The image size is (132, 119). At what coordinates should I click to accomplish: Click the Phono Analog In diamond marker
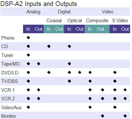click(28, 38)
